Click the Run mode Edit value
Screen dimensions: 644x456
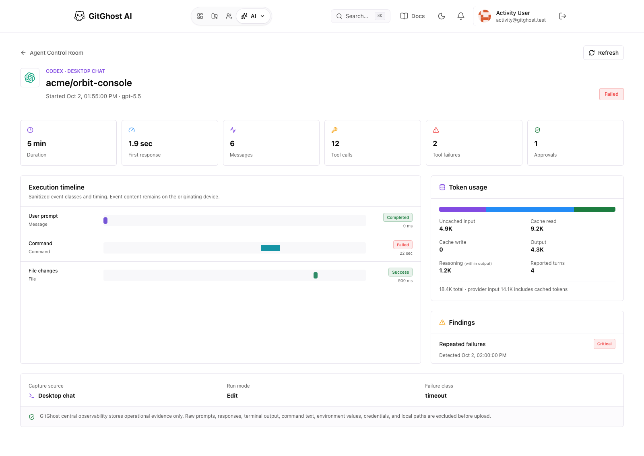click(232, 396)
